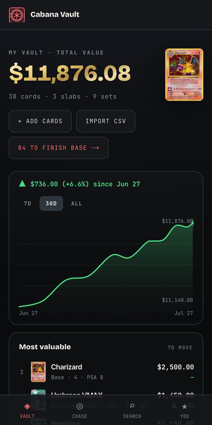
Task: Open the 84 to Finish Base link
Action: tap(59, 148)
